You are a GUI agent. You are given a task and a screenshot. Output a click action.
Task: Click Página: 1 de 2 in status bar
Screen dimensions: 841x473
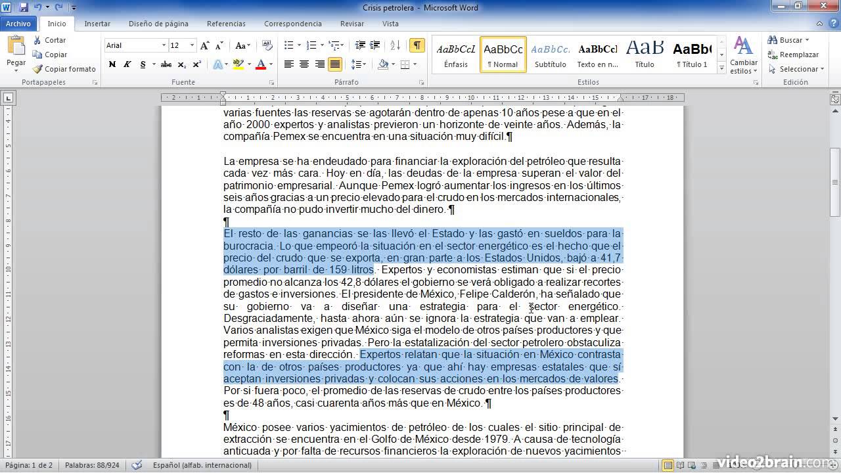(x=28, y=465)
